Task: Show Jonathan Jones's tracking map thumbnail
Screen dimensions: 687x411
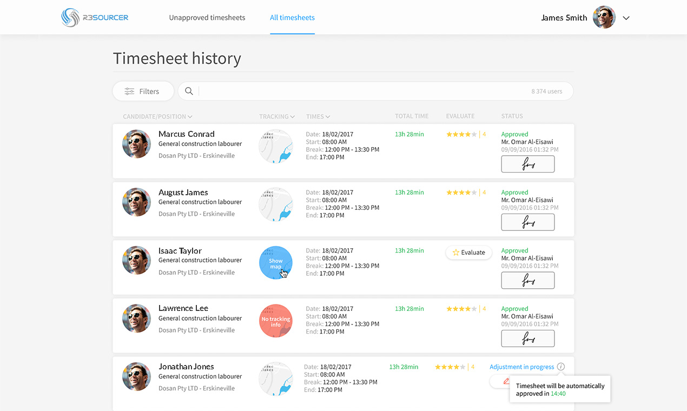Action: (x=276, y=379)
